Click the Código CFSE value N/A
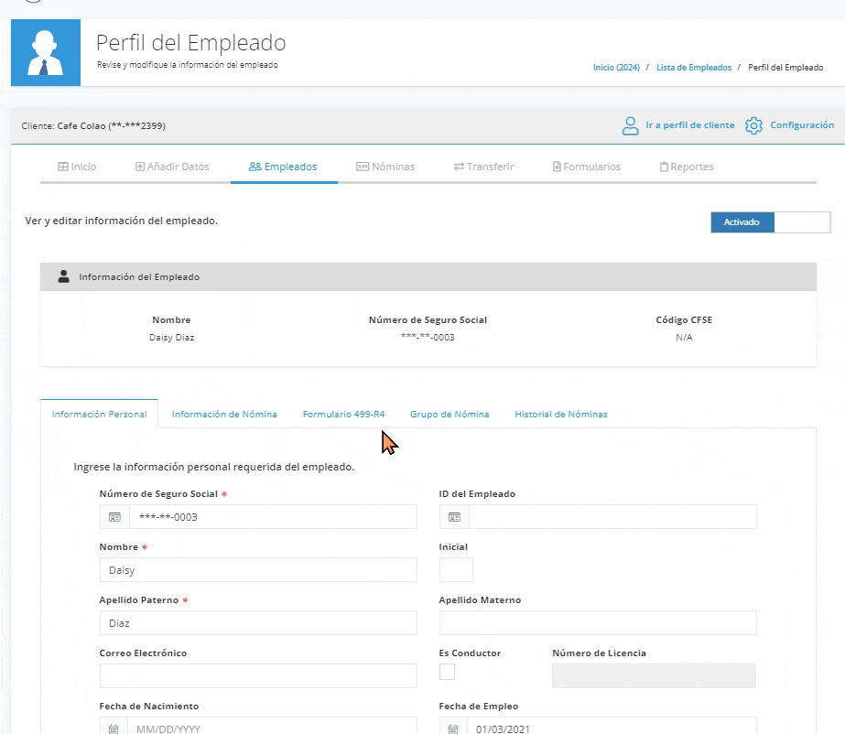This screenshot has width=845, height=734. point(684,338)
